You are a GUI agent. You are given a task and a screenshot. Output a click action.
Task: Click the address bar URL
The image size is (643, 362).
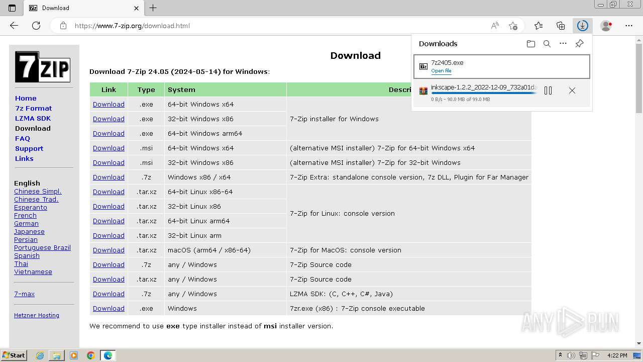point(132,26)
